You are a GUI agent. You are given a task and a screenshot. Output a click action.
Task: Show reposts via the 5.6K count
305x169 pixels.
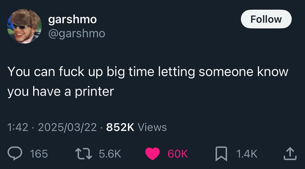(110, 154)
